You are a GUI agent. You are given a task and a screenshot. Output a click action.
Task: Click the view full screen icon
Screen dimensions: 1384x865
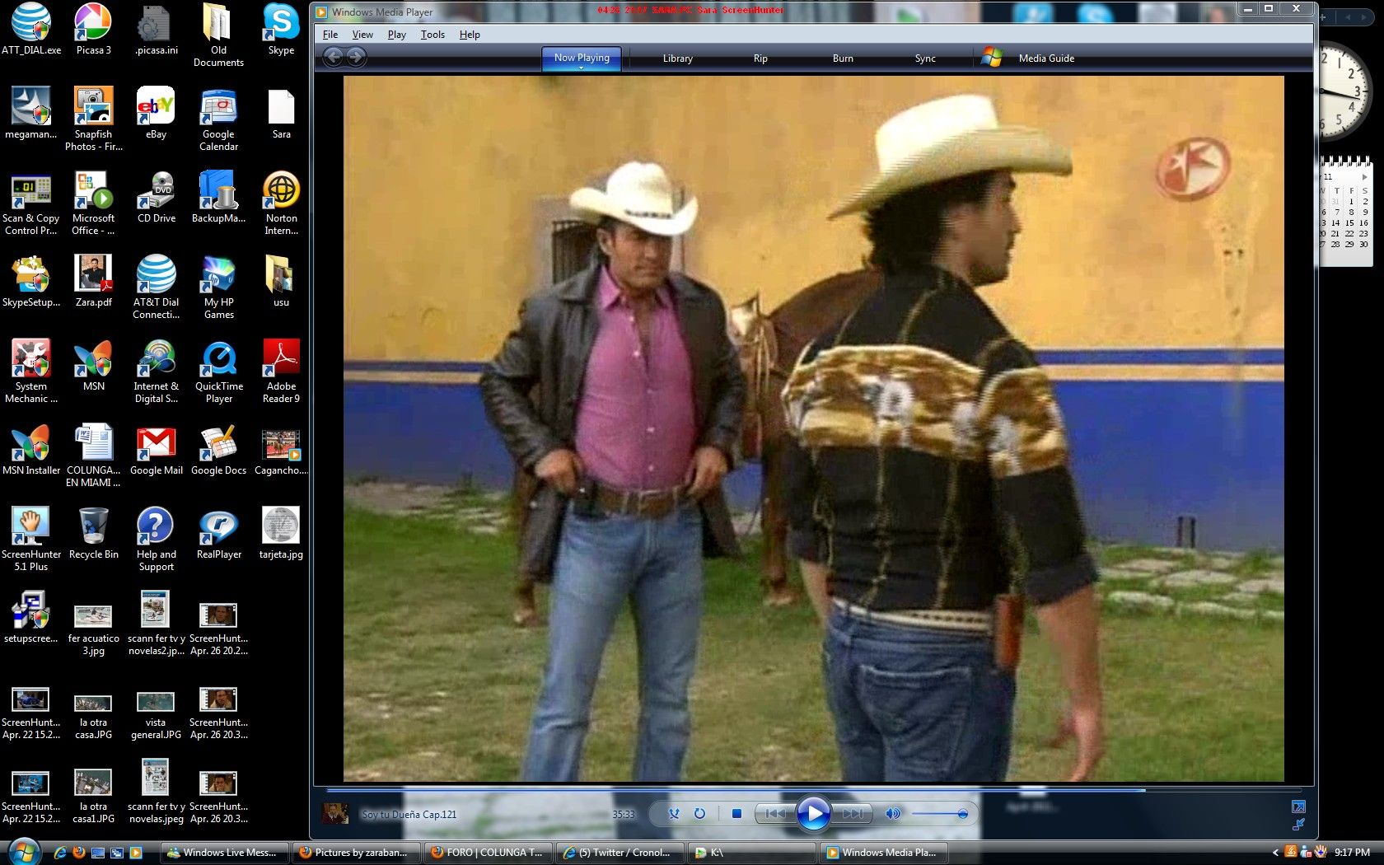pos(1298,807)
